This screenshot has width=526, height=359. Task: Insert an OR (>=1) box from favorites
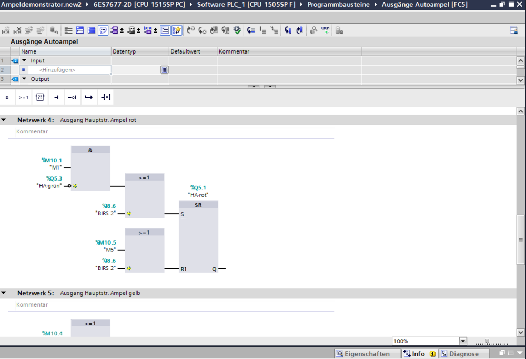24,97
